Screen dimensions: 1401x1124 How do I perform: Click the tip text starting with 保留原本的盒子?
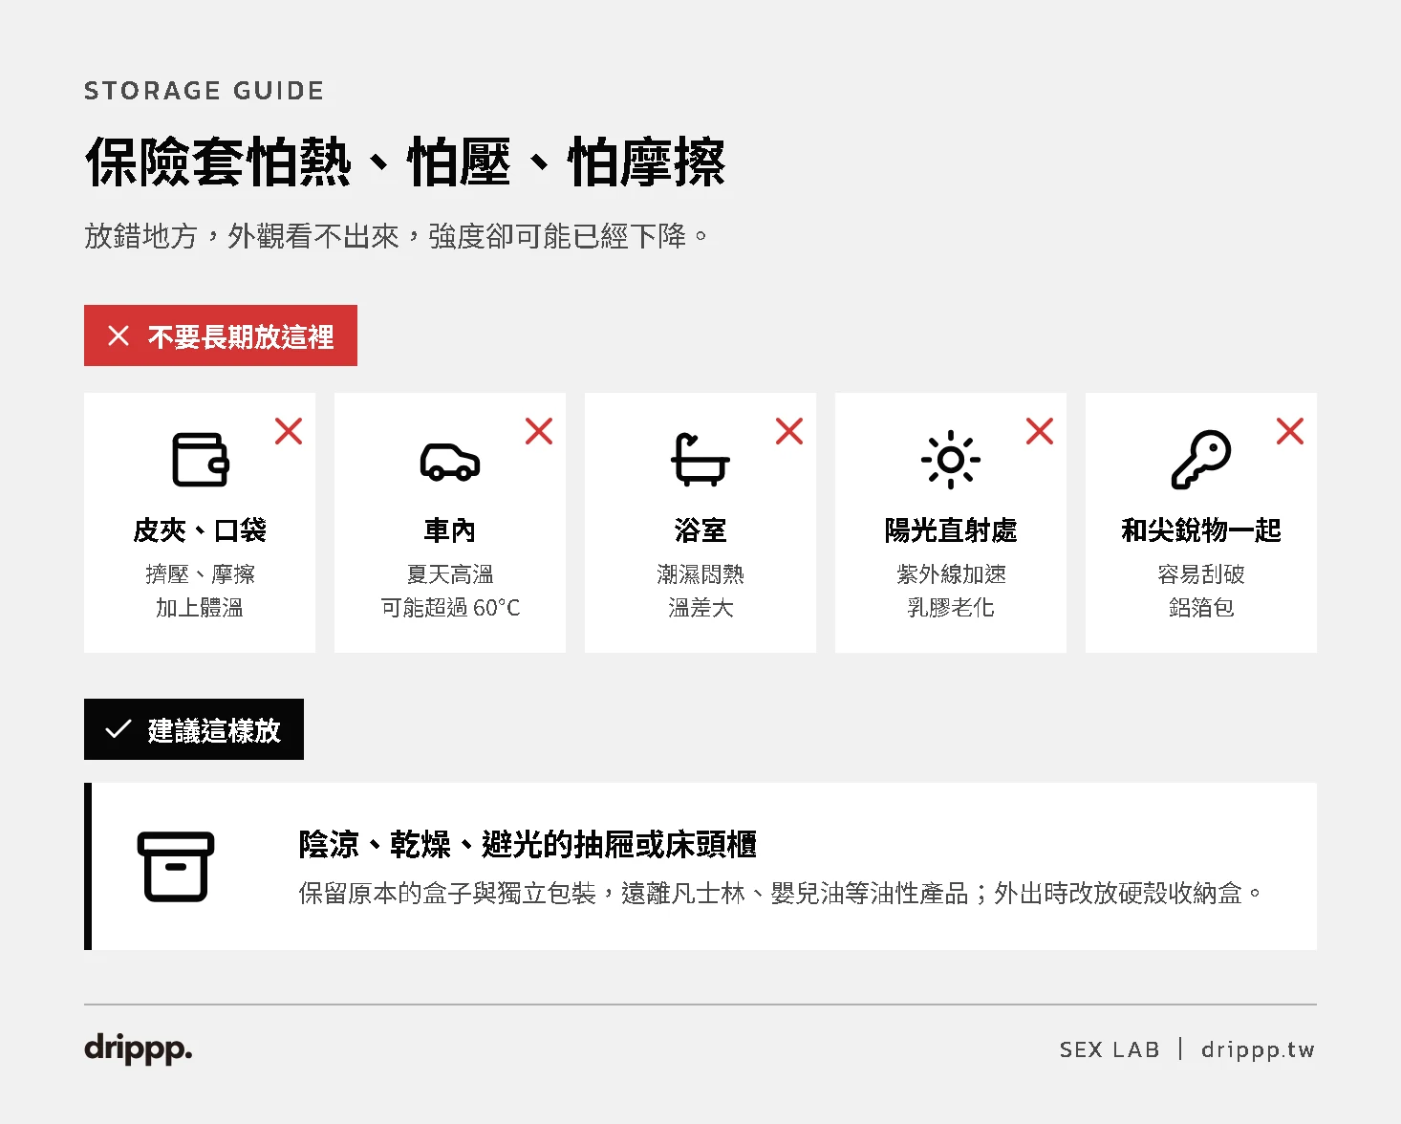(x=780, y=894)
